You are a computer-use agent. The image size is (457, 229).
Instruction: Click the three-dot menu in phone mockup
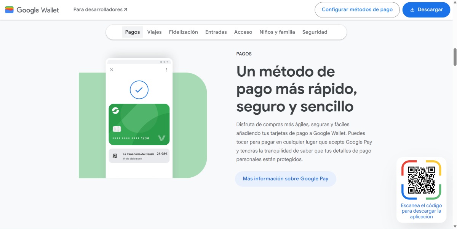tap(166, 70)
